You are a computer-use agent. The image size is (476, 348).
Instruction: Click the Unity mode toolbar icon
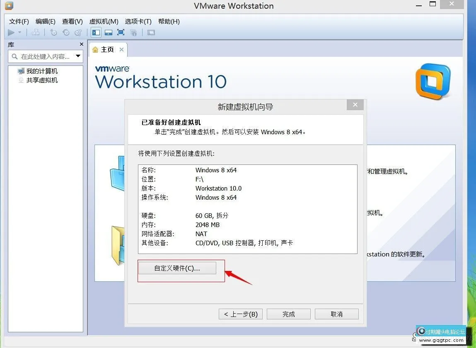(x=133, y=32)
